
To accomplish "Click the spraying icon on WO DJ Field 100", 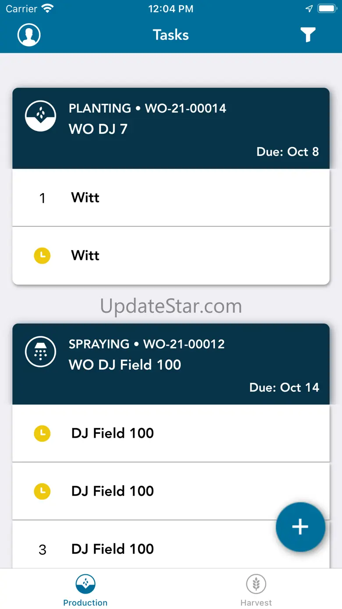I will (40, 352).
